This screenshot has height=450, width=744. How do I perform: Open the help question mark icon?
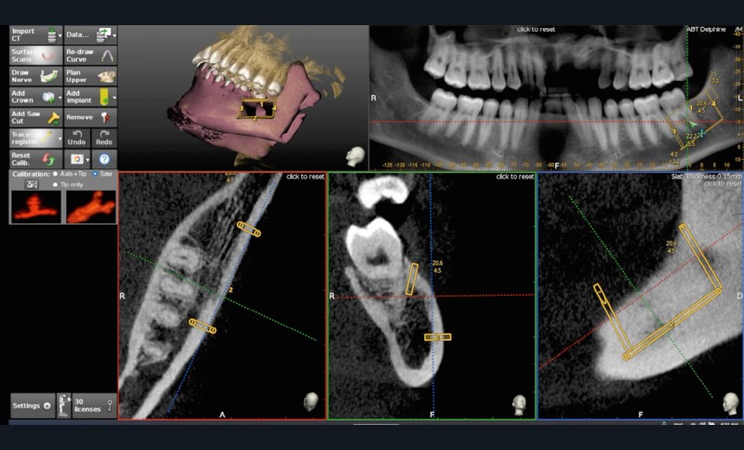point(104,159)
